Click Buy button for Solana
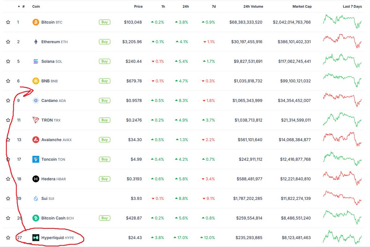The image size is (370, 247). tap(105, 61)
